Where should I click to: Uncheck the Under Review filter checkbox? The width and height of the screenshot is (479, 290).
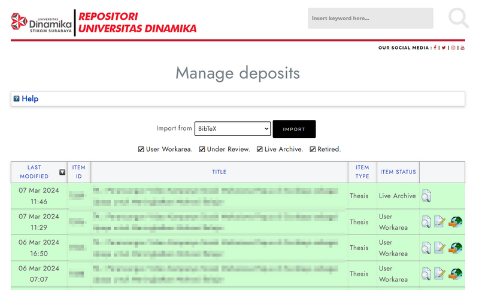pyautogui.click(x=202, y=149)
